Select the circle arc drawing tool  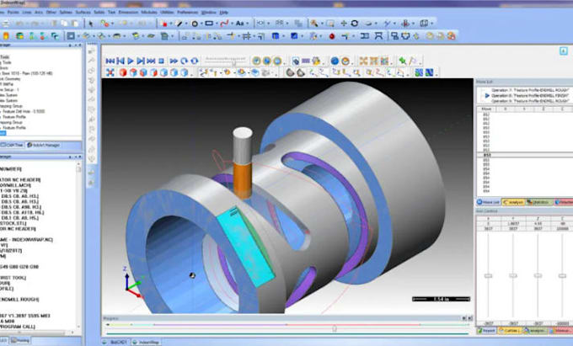point(195,24)
